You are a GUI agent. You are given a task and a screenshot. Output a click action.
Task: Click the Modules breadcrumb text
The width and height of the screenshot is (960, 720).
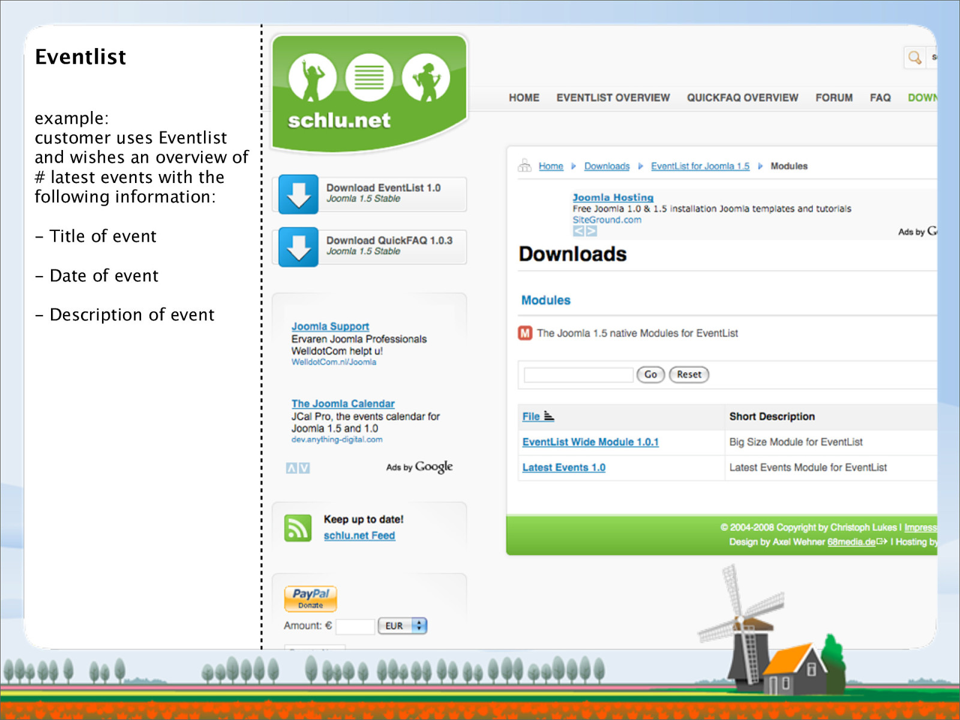pyautogui.click(x=789, y=166)
